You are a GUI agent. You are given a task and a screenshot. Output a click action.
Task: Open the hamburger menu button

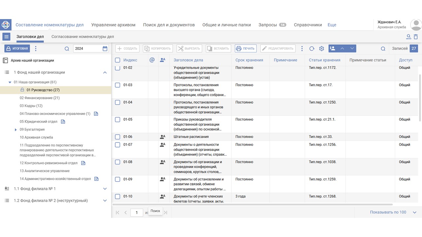[6, 37]
